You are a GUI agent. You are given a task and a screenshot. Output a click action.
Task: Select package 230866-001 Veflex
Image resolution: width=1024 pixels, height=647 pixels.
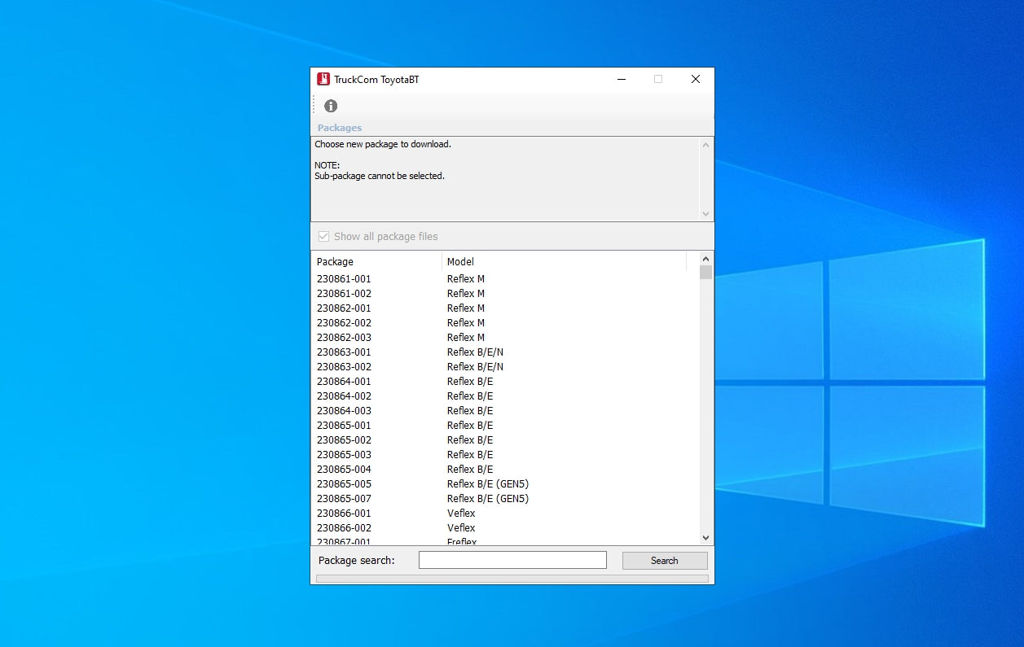tap(344, 514)
